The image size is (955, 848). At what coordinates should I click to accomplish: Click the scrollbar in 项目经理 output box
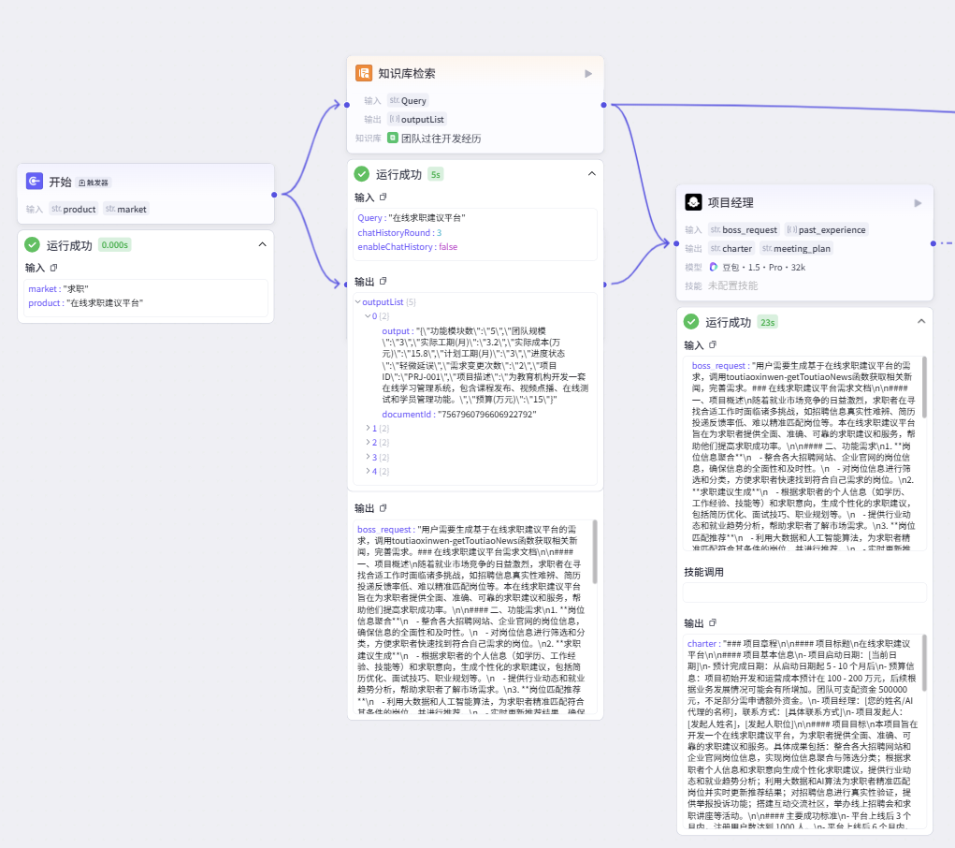click(x=924, y=663)
